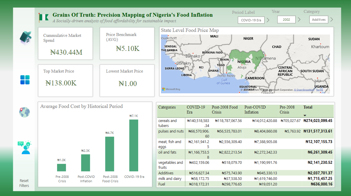Select the 2002 year box
This screenshot has width=351, height=196.
point(286,20)
